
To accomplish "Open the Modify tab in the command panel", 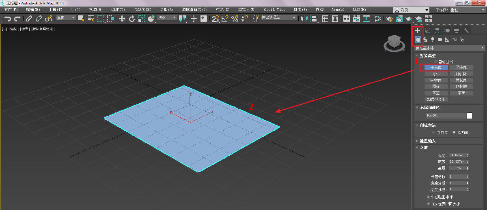I will [427, 30].
